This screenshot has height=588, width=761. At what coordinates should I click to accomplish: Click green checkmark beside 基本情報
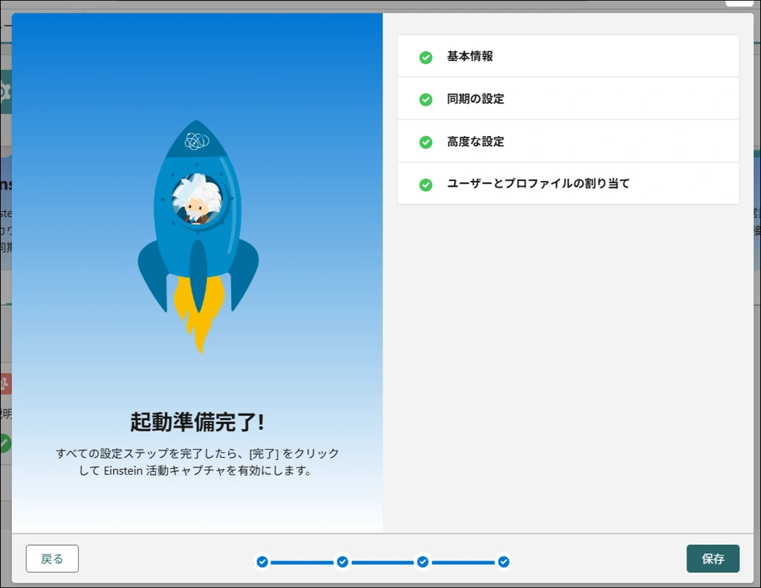(426, 57)
